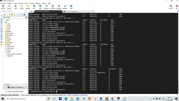Click the /home/kapil/ path field
The height and width of the screenshot is (101, 179).
click(x=14, y=17)
